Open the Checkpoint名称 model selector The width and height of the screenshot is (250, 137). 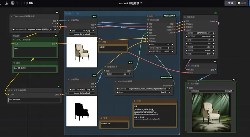34,29
